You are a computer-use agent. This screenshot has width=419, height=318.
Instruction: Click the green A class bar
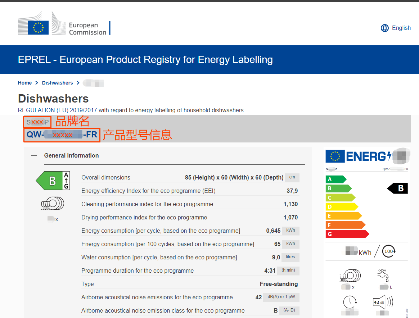pyautogui.click(x=335, y=179)
